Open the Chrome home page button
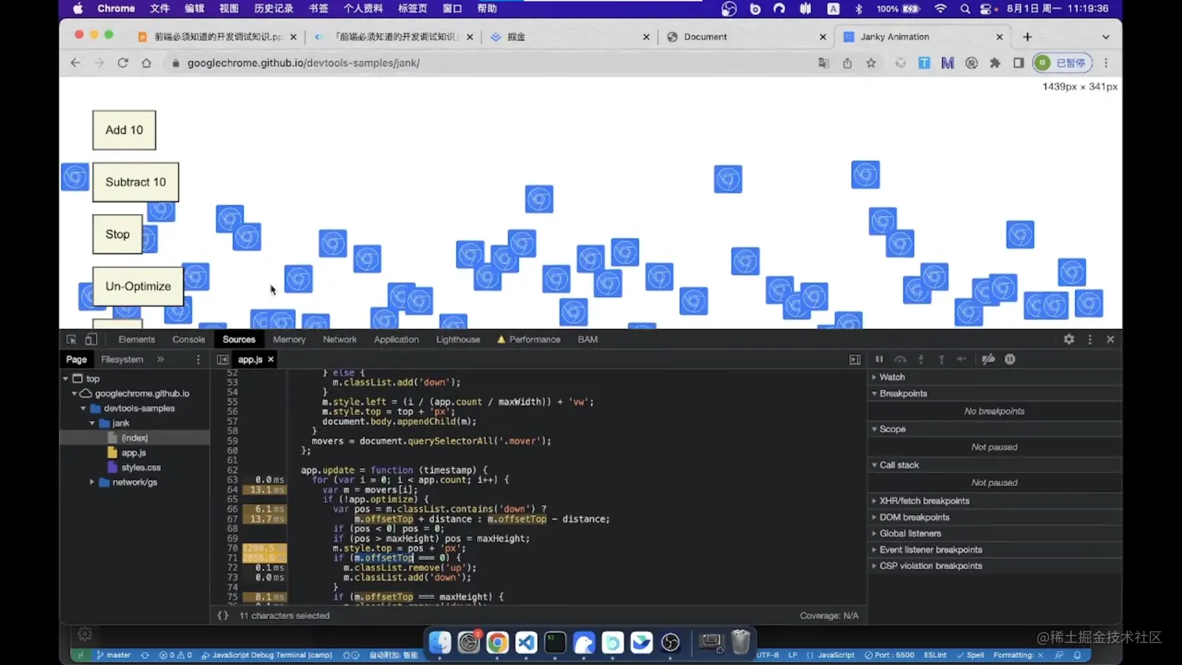 pos(146,63)
